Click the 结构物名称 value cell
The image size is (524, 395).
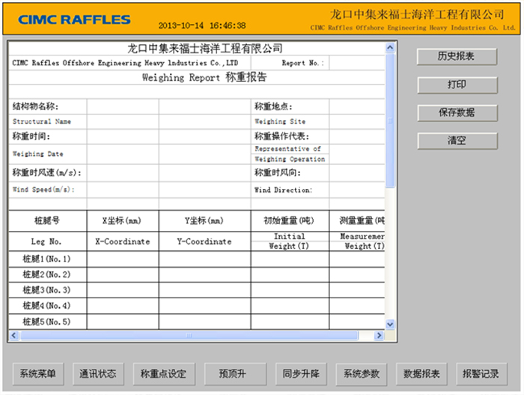[x=123, y=106]
